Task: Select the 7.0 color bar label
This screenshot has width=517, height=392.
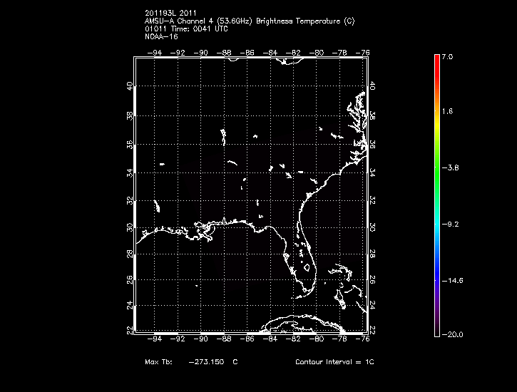Action: click(446, 56)
